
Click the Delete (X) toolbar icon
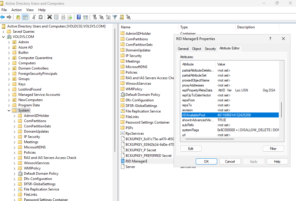coord(50,17)
